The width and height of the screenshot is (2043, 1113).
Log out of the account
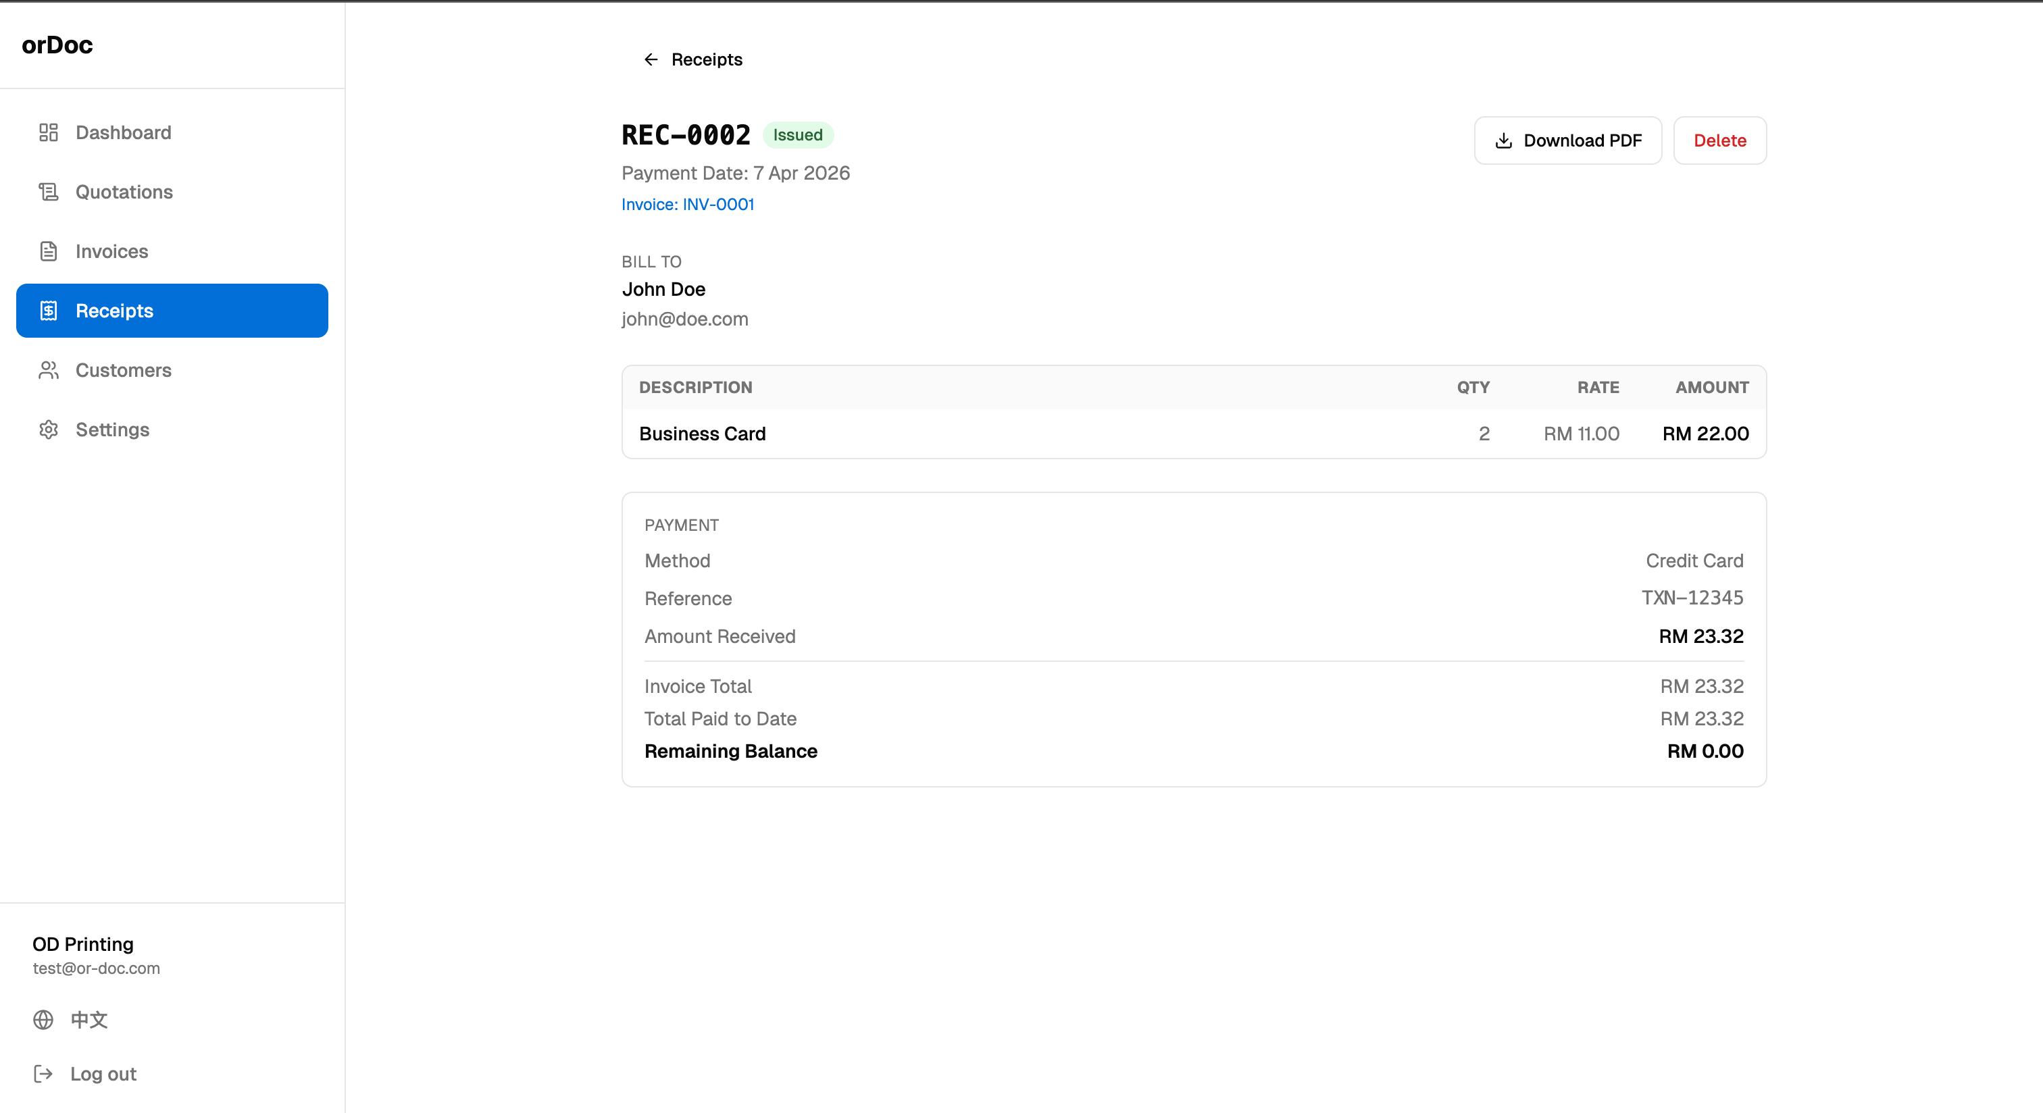click(x=84, y=1073)
